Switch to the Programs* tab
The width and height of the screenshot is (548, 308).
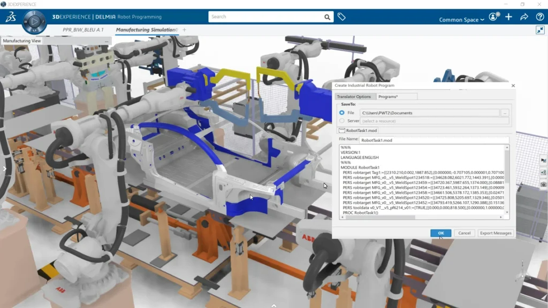tap(388, 97)
